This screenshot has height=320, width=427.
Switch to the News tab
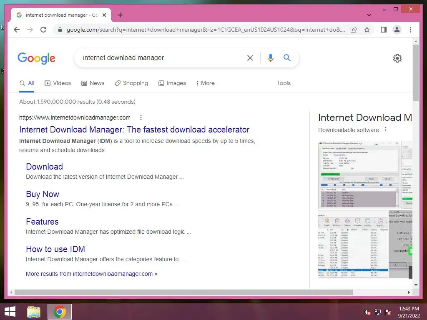(93, 83)
